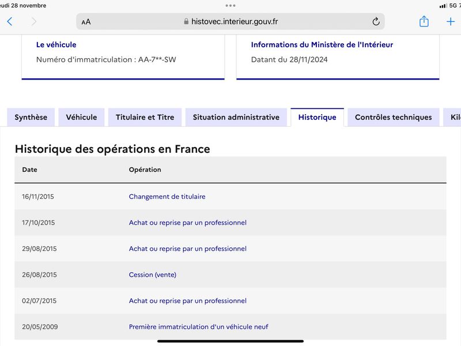
Task: Click the date 17/10/2015
Action: pos(38,223)
